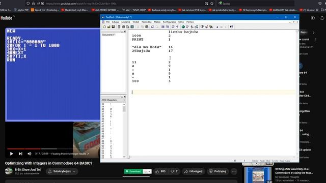Play the YouTube video

coord(11,154)
